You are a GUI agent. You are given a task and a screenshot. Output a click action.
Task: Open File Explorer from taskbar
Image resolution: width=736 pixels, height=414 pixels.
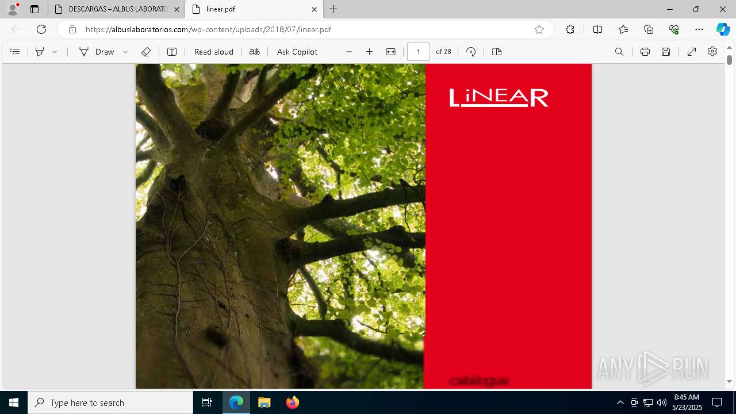264,402
